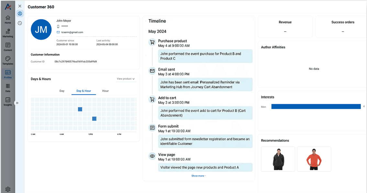Open settings gear at bottom left

coord(8,189)
